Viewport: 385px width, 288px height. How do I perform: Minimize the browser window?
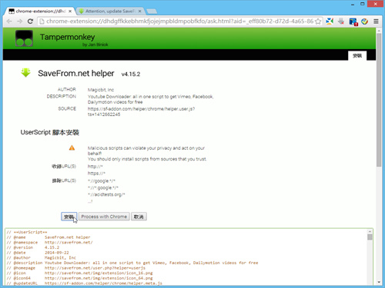coord(353,5)
